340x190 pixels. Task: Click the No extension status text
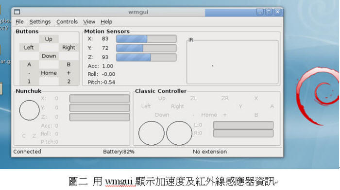click(x=210, y=152)
